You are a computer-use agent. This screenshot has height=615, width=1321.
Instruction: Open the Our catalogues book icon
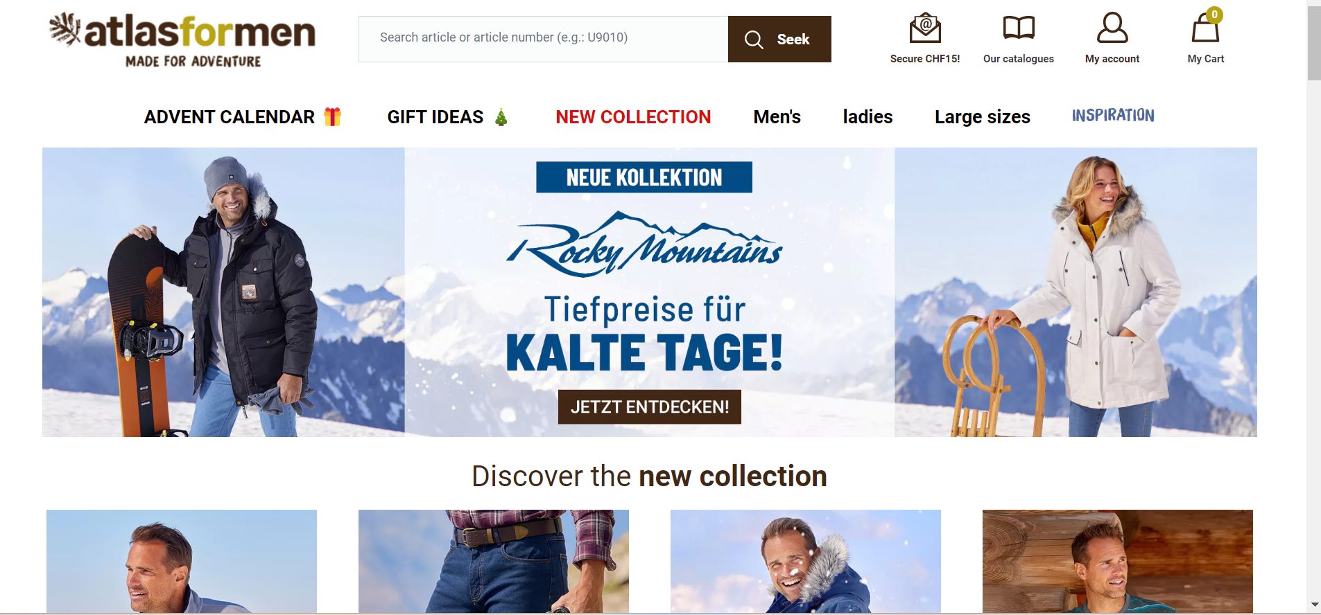click(1019, 28)
